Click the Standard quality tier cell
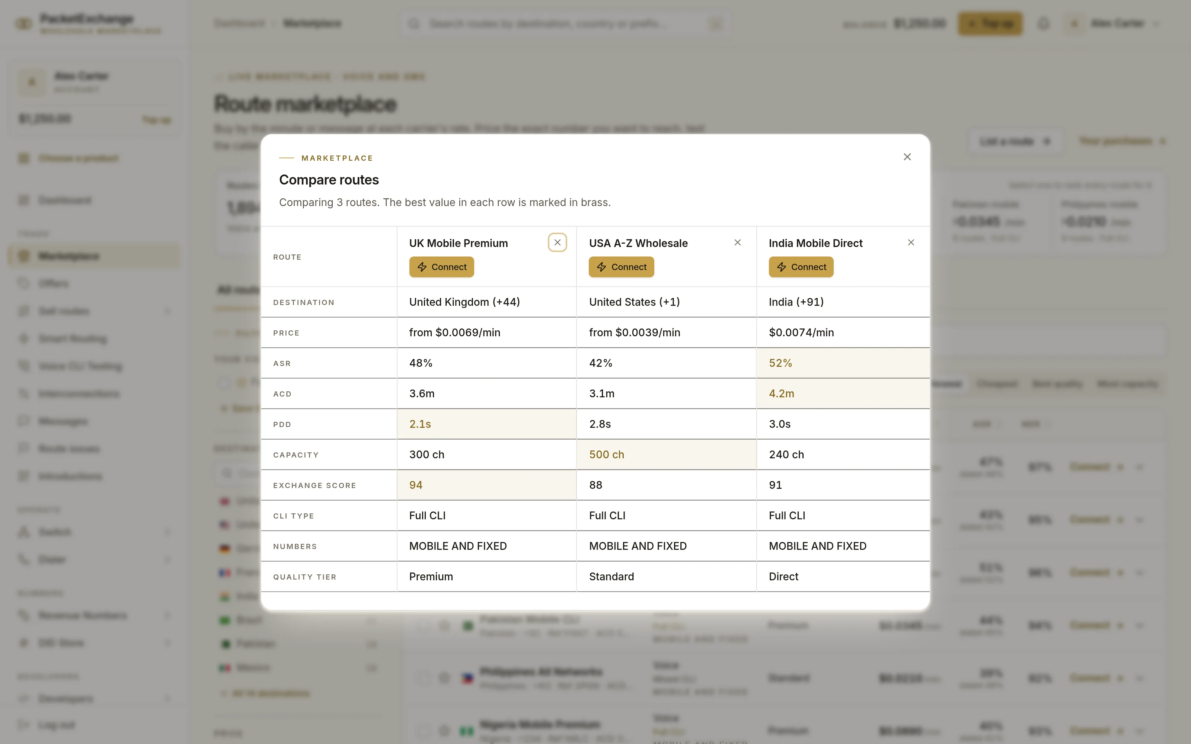The height and width of the screenshot is (744, 1191). pyautogui.click(x=666, y=576)
